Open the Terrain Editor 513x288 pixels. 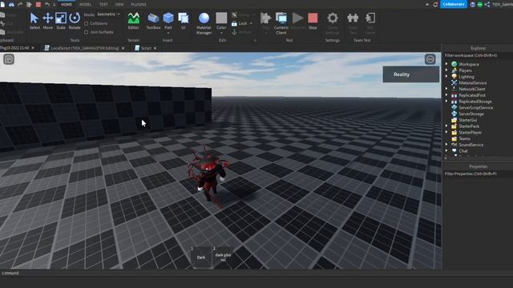134,21
